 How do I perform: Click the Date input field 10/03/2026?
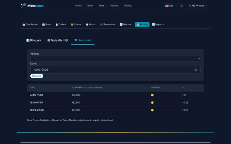coord(115,70)
